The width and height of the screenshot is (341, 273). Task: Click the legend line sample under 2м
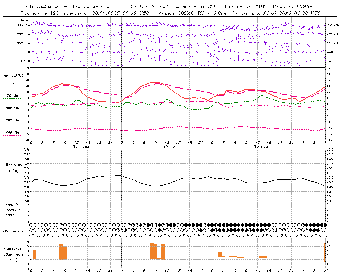click(12, 86)
